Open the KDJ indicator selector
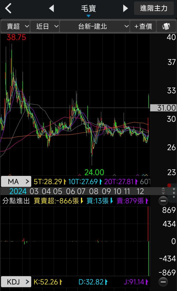This screenshot has width=177, height=291. pos(16,282)
